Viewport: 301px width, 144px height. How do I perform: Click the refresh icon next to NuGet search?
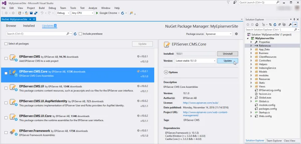[75, 34]
